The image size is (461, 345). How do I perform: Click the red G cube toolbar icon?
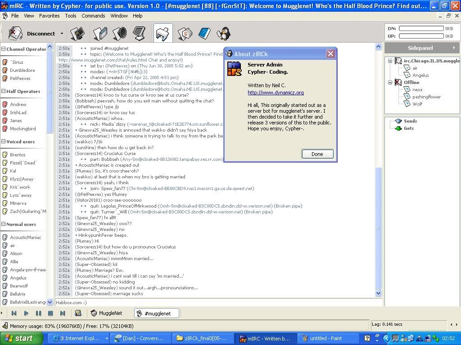click(x=185, y=33)
